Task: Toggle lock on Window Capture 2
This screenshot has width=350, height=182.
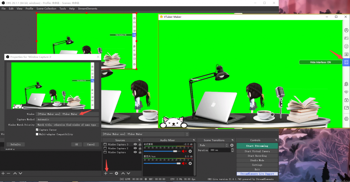Action: point(140,148)
